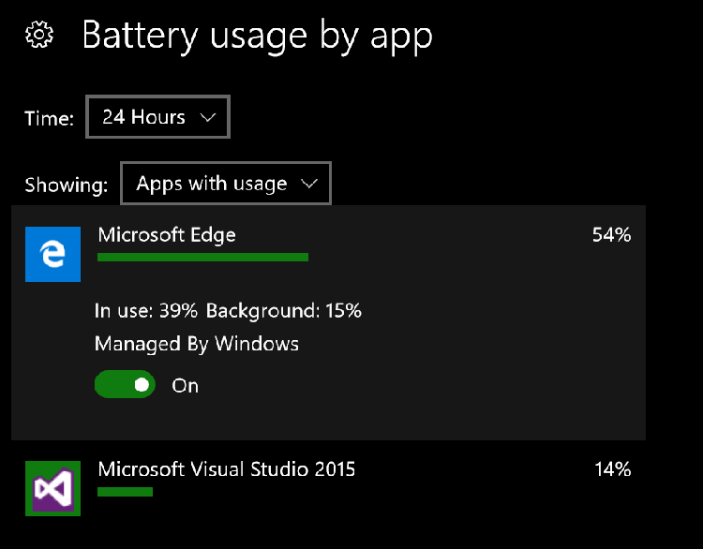Click the Showing: label

[x=66, y=185]
